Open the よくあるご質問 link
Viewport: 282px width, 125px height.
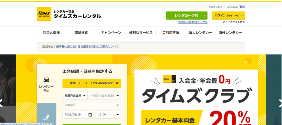point(236,7)
